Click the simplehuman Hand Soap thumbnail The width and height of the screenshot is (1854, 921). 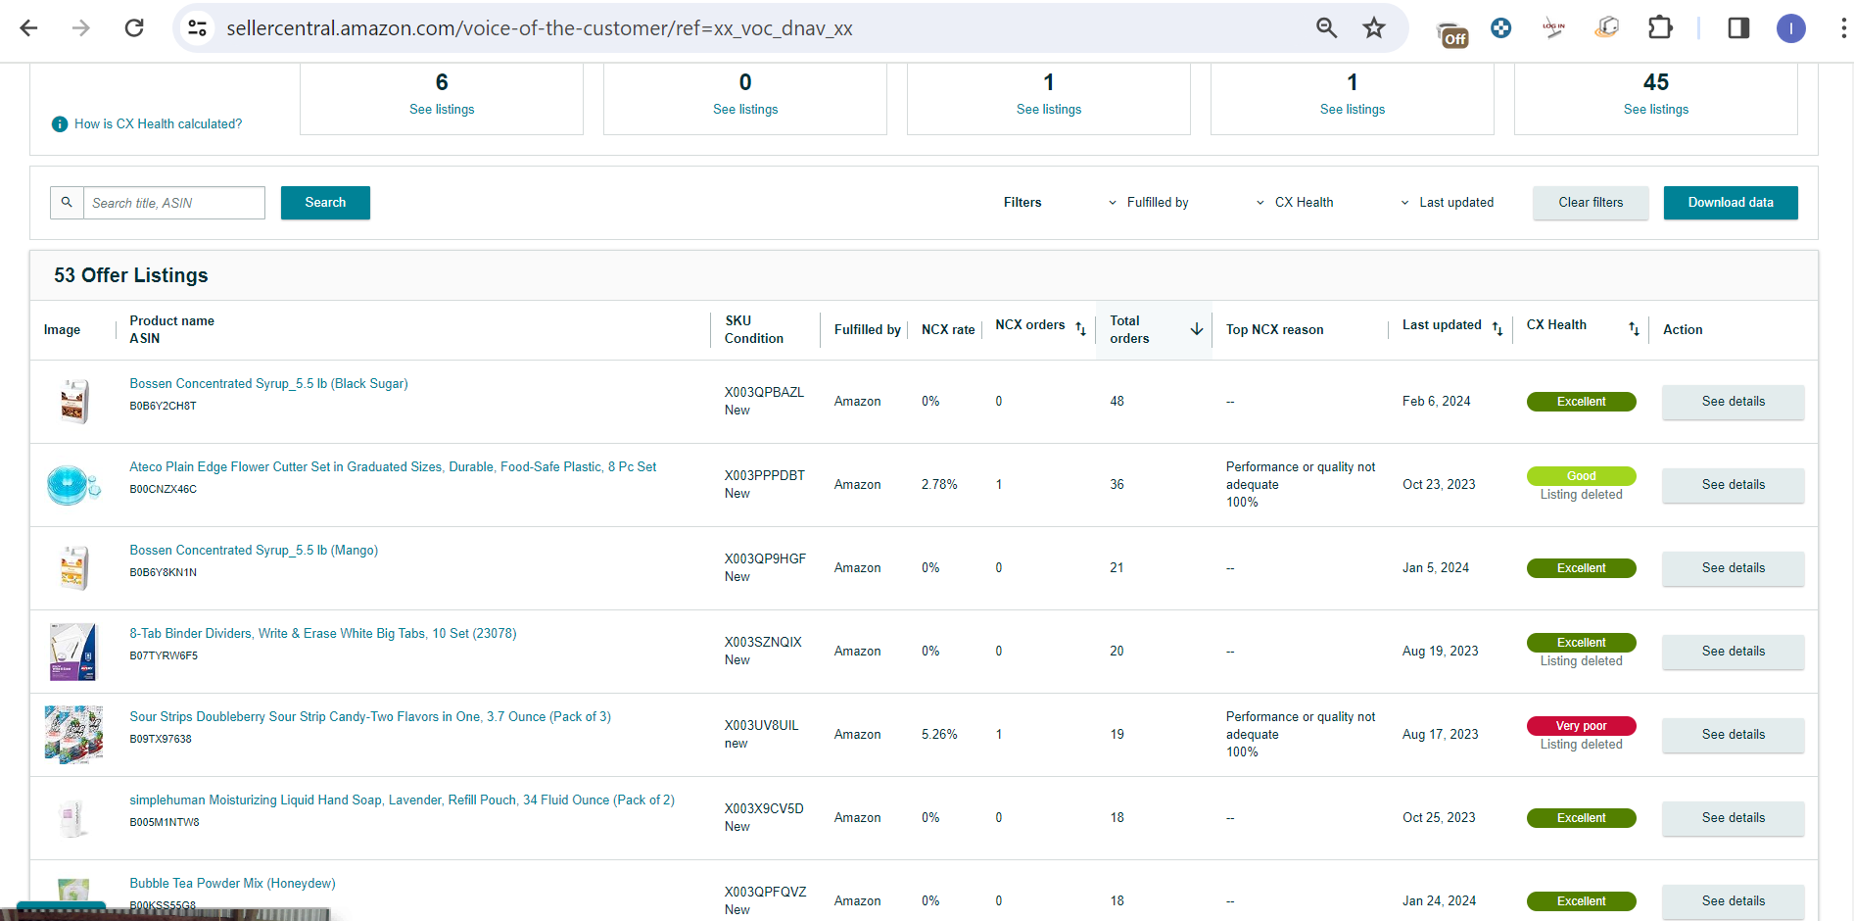73,818
